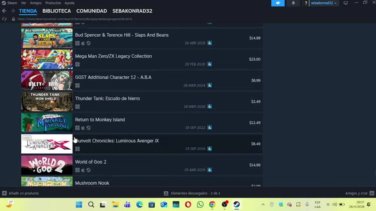The width and height of the screenshot is (376, 211).
Task: Click Windows platform icon under Slaps And Beans
Action: click(x=77, y=43)
